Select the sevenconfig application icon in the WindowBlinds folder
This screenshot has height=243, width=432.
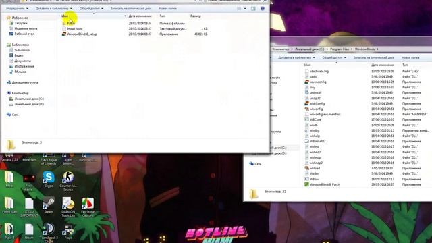tap(306, 82)
